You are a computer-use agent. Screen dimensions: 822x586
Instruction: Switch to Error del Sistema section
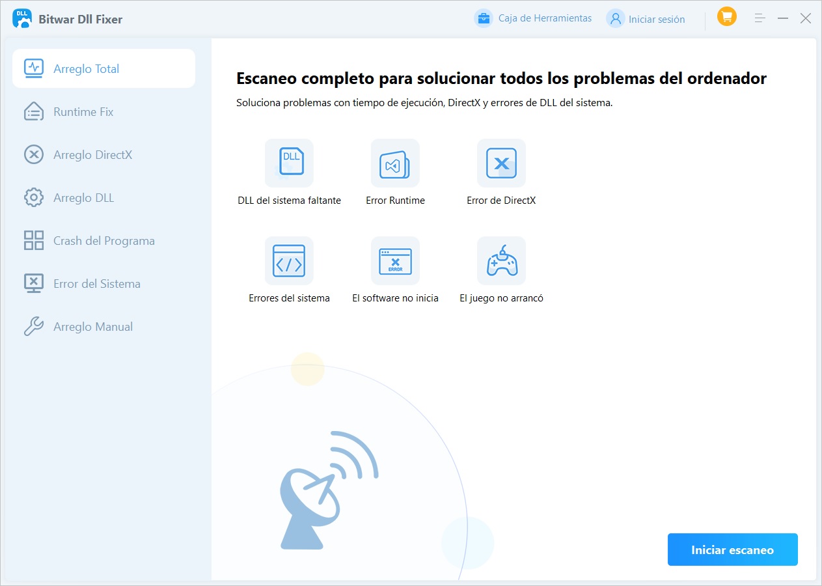tap(104, 283)
